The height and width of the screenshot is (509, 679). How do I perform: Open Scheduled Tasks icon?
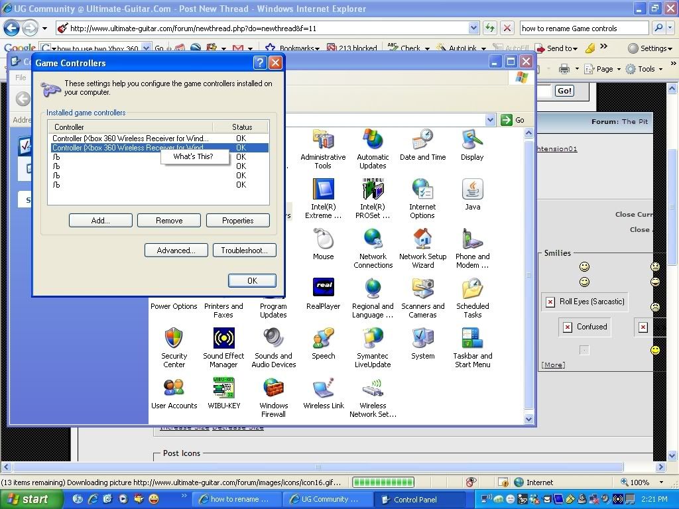pyautogui.click(x=472, y=298)
